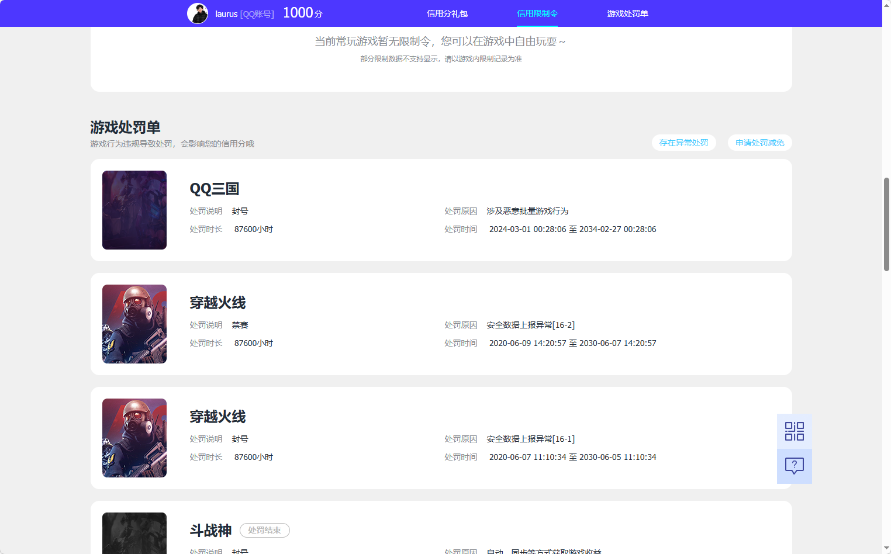Click the first 穿越火线 game cover
Image resolution: width=891 pixels, height=554 pixels.
134,324
